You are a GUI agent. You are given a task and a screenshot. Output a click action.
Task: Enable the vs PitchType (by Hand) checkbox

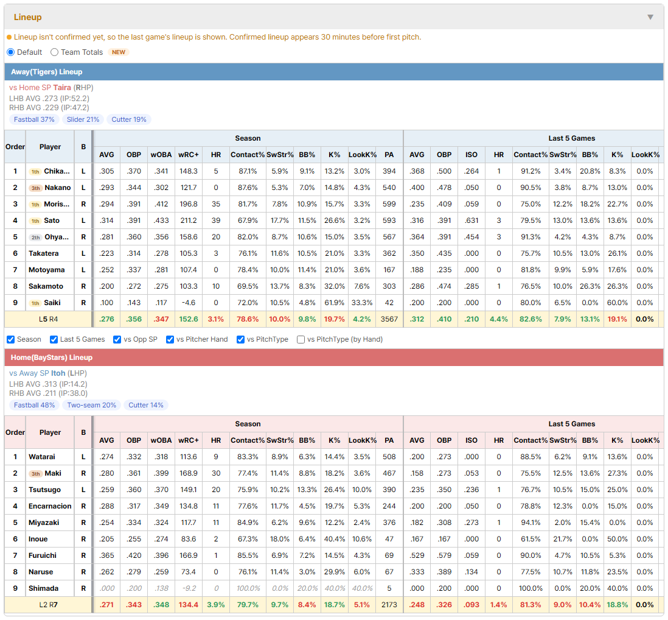[x=301, y=339]
